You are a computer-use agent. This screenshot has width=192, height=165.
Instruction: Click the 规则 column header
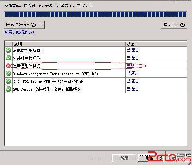coord(69,44)
